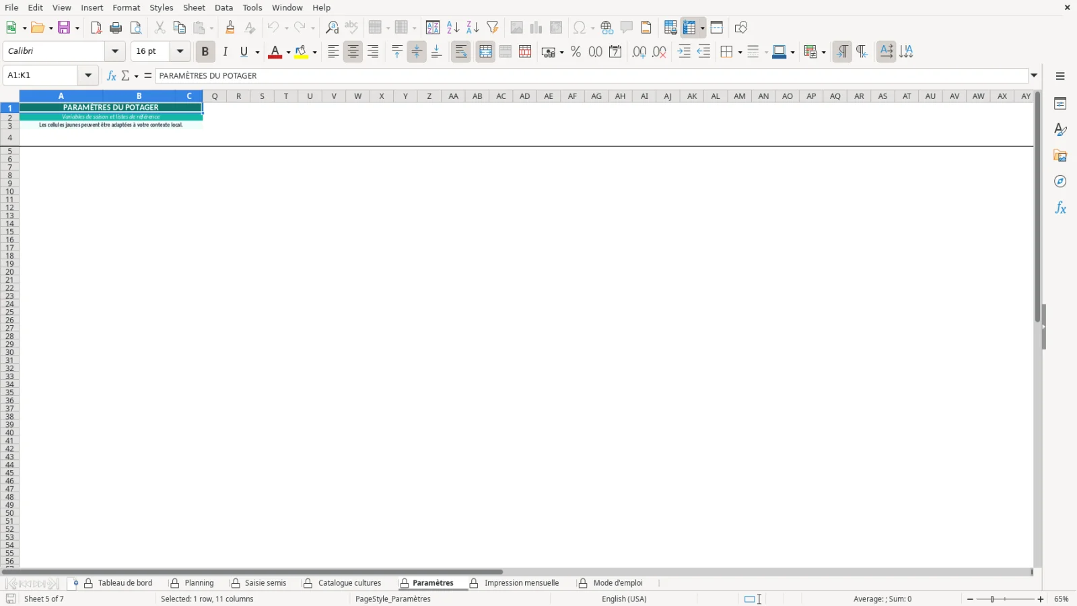Switch to the Planning sheet tab
This screenshot has width=1077, height=606.
(199, 583)
